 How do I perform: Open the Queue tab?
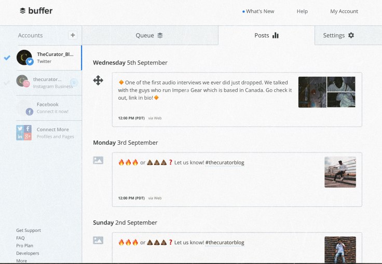pos(149,35)
